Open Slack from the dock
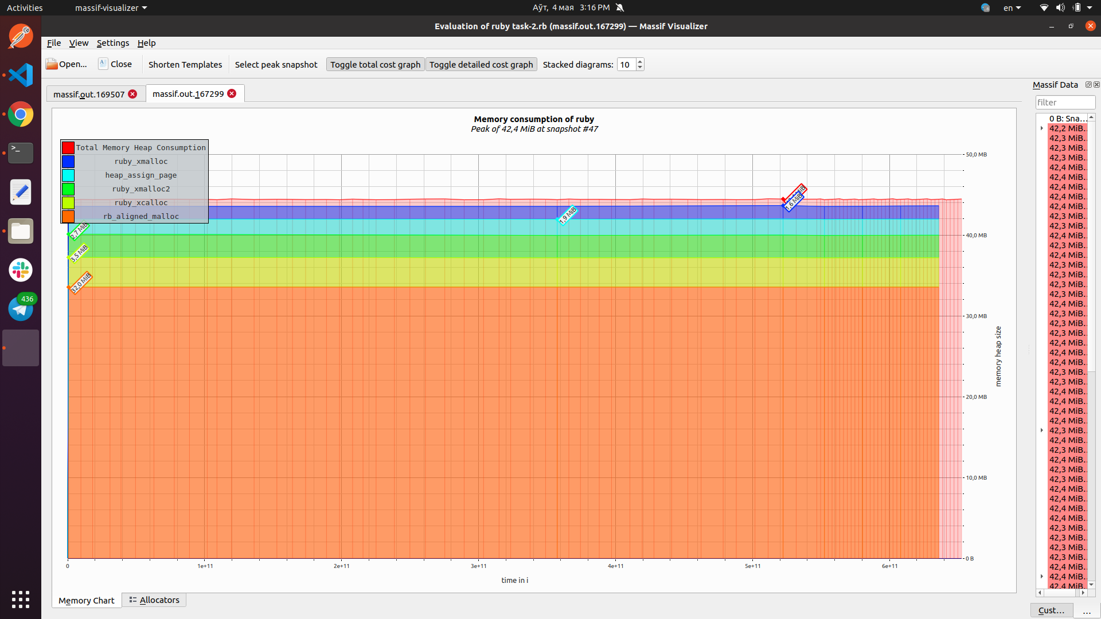The image size is (1101, 619). click(x=21, y=270)
